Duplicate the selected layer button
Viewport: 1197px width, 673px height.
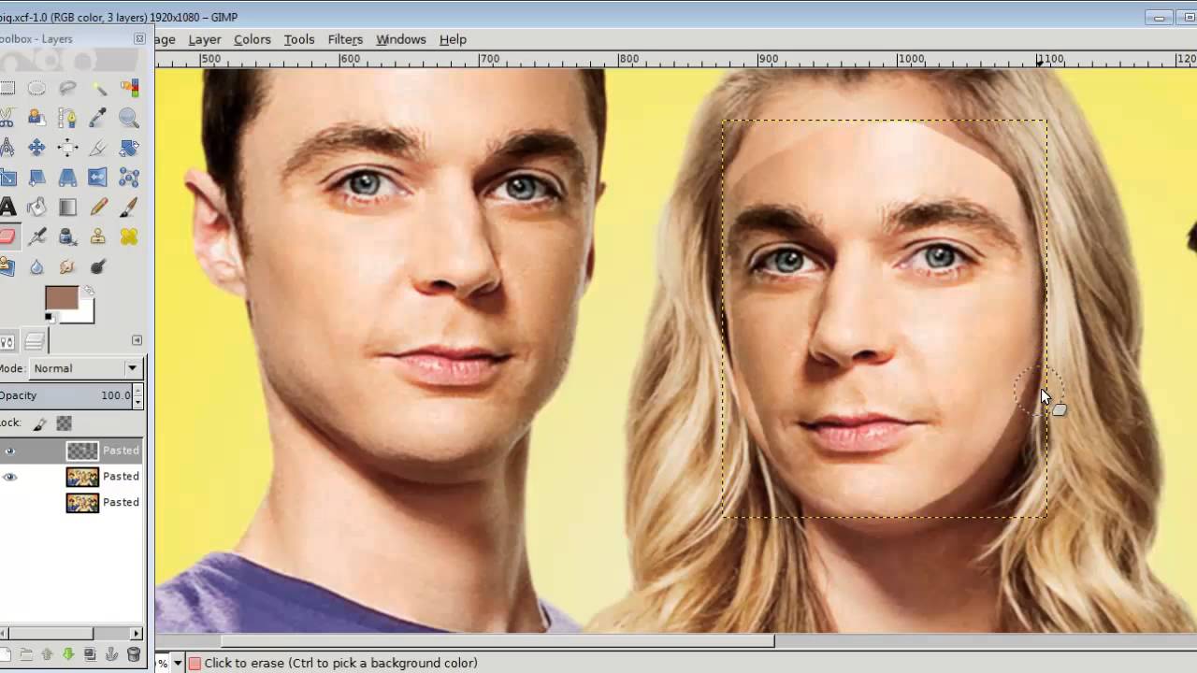(x=91, y=655)
